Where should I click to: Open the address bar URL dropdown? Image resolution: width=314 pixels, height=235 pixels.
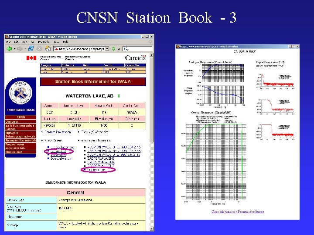click(x=107, y=49)
